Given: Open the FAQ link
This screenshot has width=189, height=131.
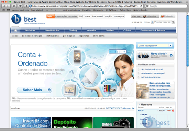Looking at the screenshot, I should [81, 16].
